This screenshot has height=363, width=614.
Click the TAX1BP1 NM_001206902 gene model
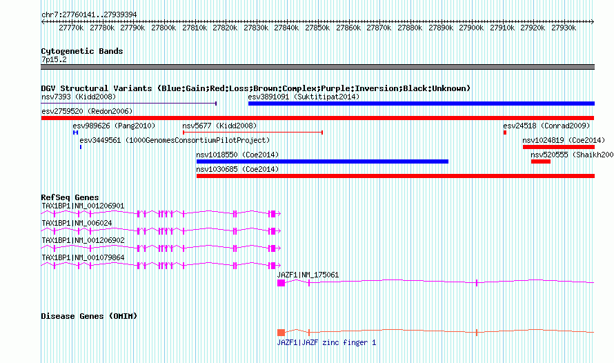coord(161,248)
